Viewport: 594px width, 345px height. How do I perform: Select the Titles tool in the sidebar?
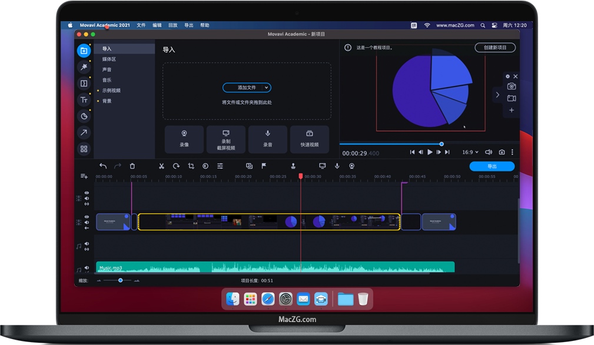pos(84,99)
